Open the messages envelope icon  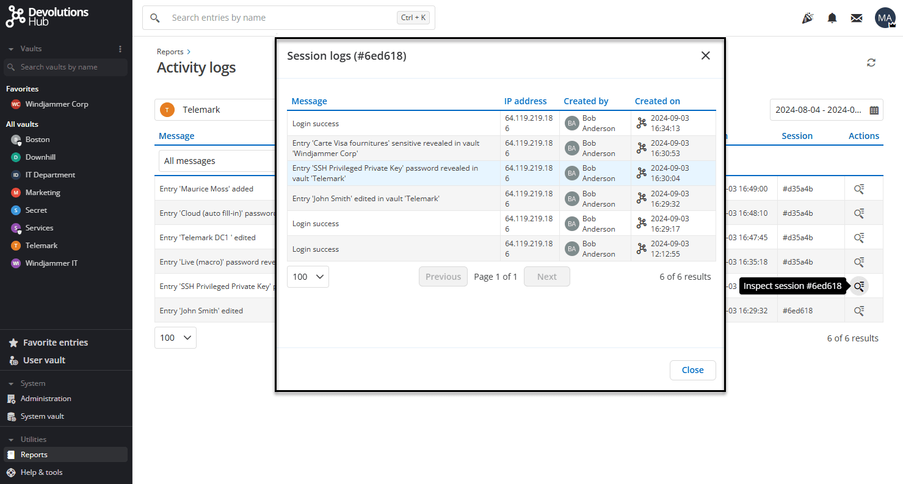click(856, 18)
